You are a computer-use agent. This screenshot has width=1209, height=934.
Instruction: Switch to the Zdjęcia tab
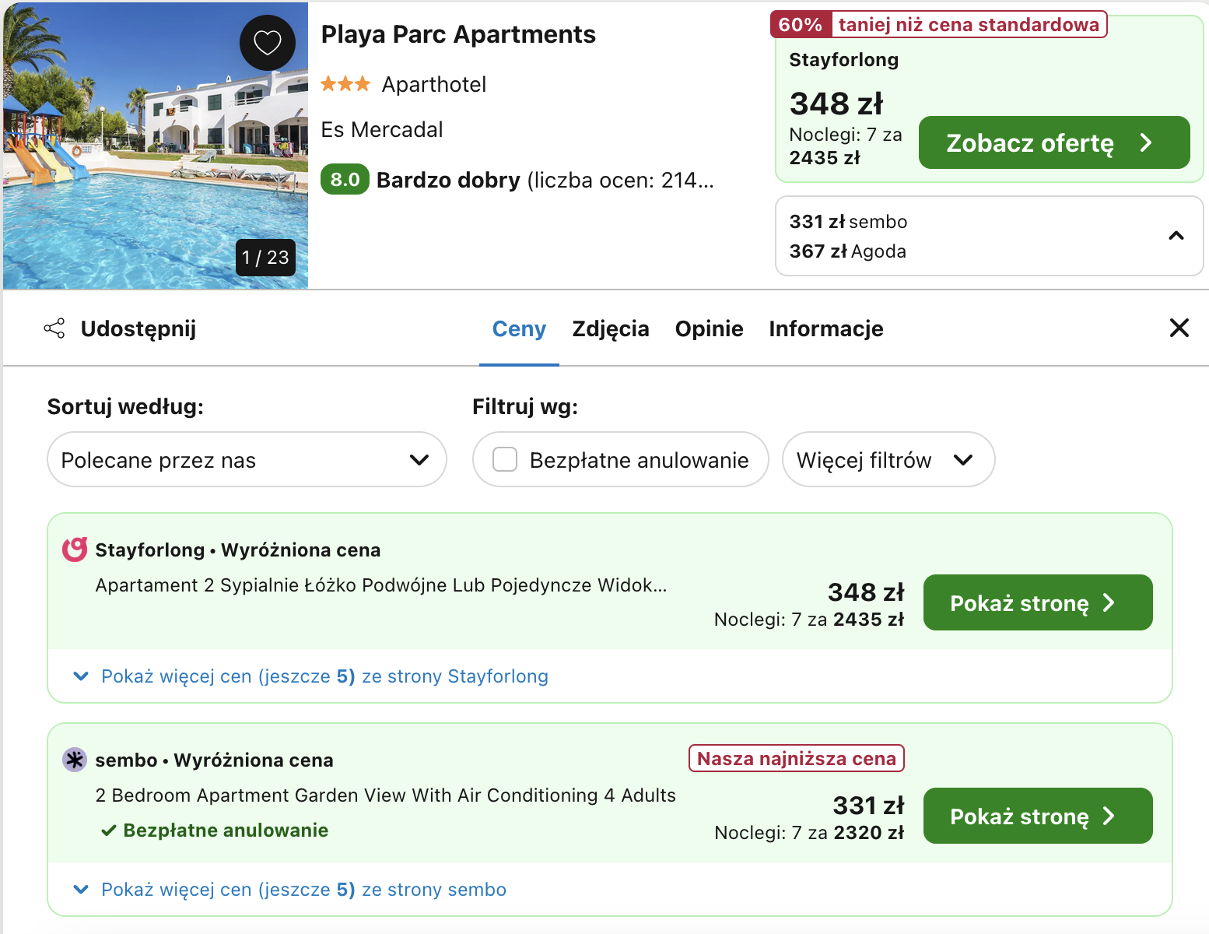[x=610, y=329]
